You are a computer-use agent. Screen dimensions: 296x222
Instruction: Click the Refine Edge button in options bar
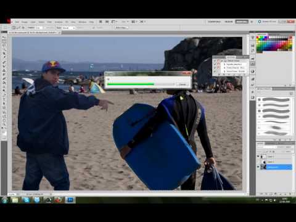click(121, 27)
